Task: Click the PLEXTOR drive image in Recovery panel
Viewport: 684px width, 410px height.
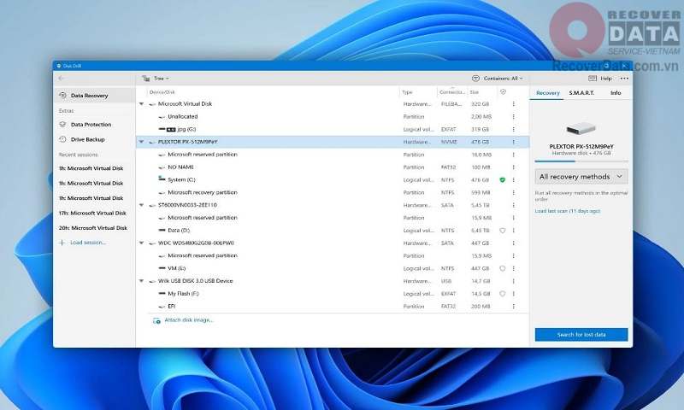Action: click(581, 129)
